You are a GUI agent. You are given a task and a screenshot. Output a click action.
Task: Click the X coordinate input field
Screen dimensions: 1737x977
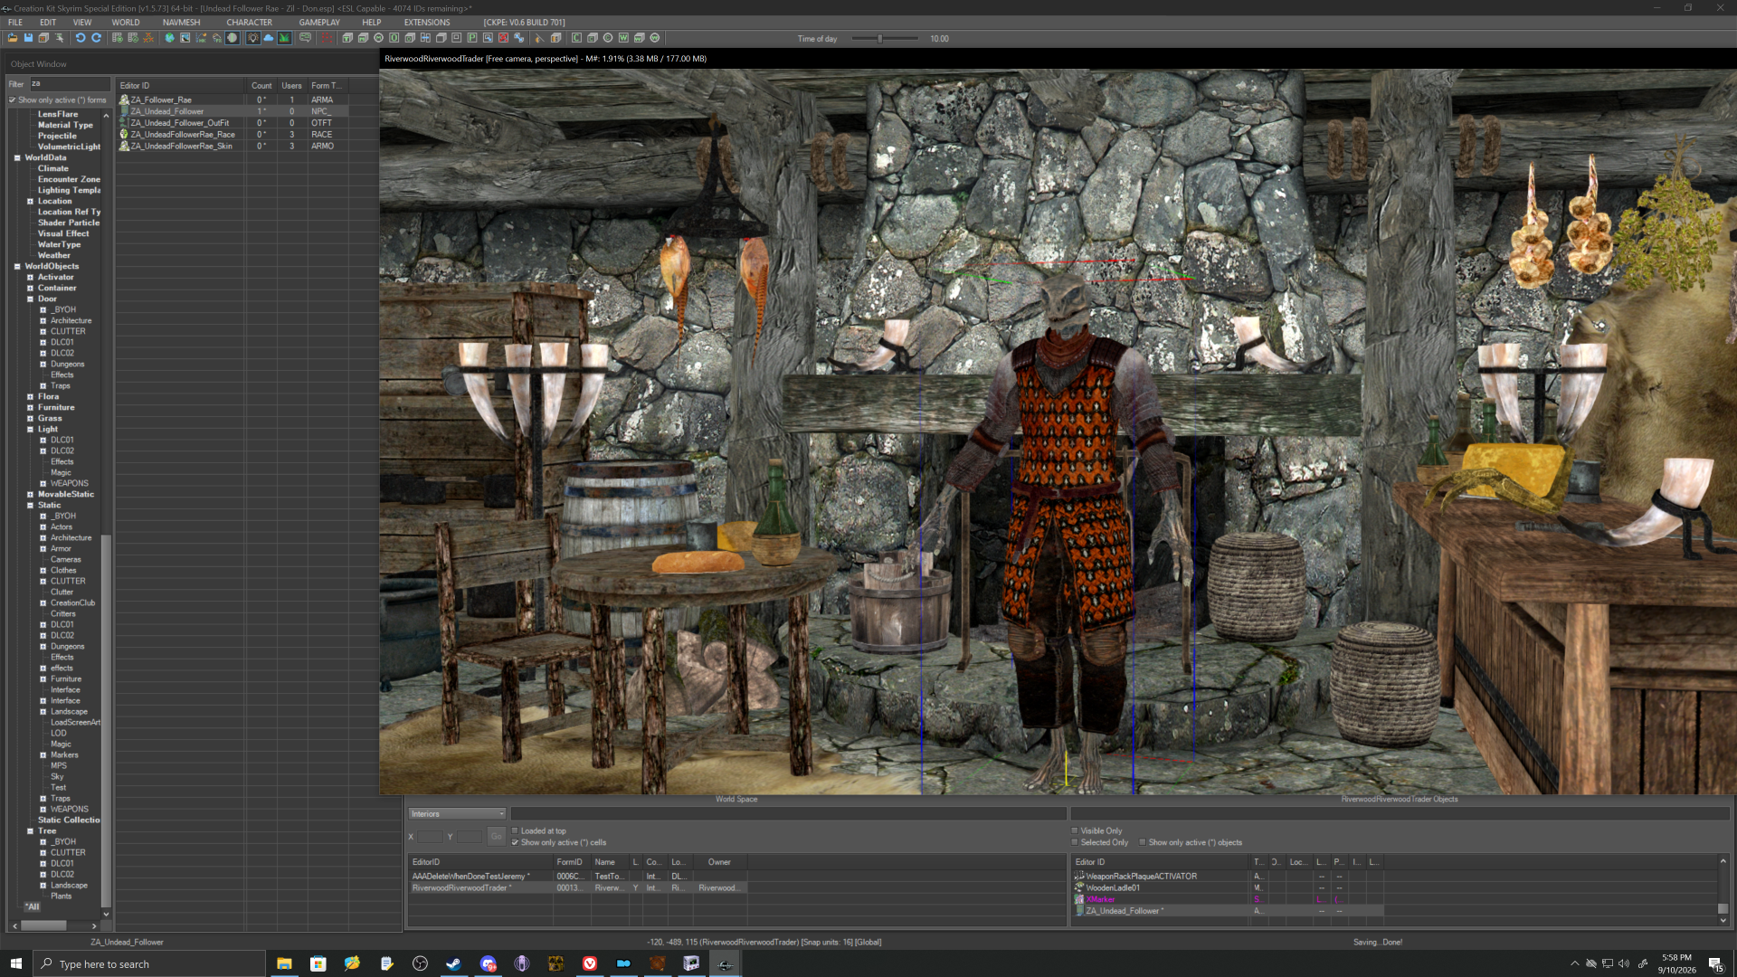(x=430, y=837)
